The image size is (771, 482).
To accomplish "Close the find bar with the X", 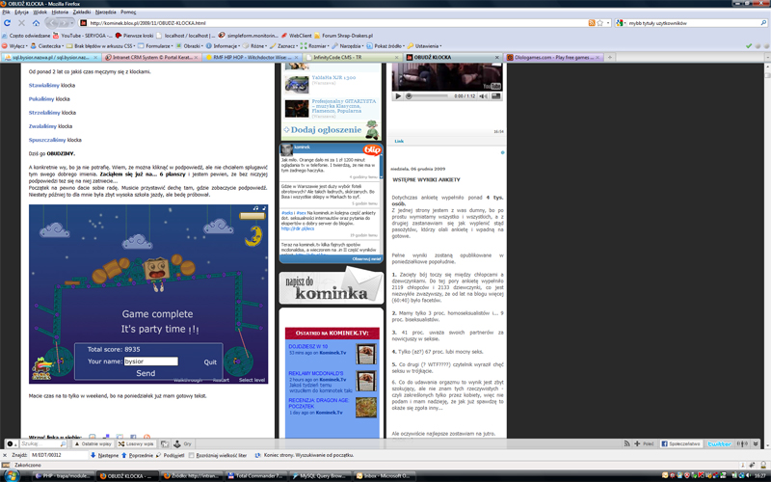I will [5, 455].
